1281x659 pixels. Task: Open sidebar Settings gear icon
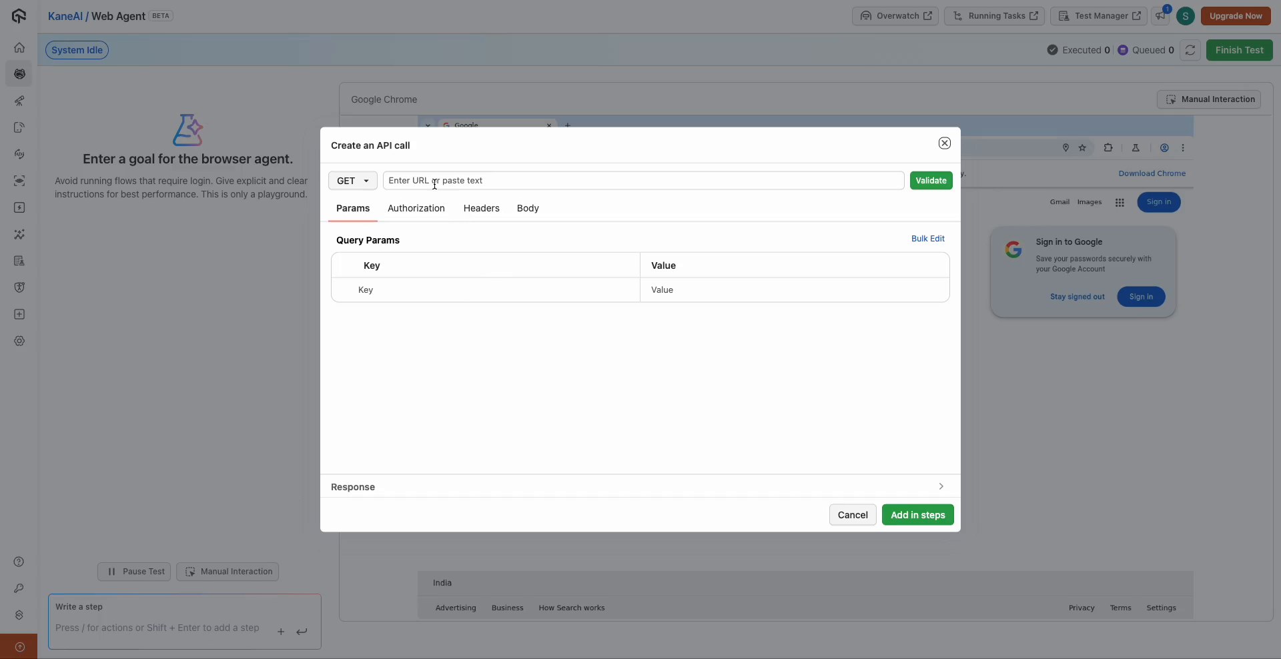[x=19, y=341]
